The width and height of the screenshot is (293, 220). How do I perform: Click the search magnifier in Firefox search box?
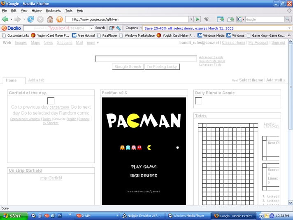point(288,19)
